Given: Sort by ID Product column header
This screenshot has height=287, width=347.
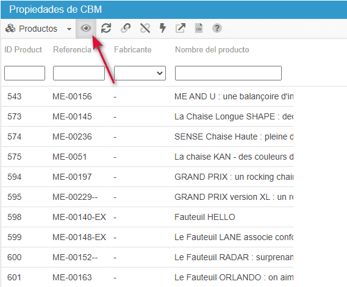Looking at the screenshot, I should tap(23, 49).
